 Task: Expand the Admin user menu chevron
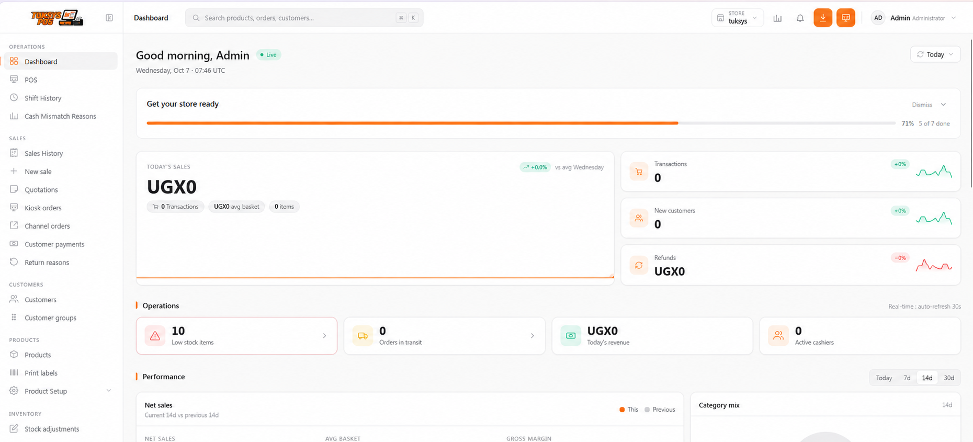(x=954, y=18)
